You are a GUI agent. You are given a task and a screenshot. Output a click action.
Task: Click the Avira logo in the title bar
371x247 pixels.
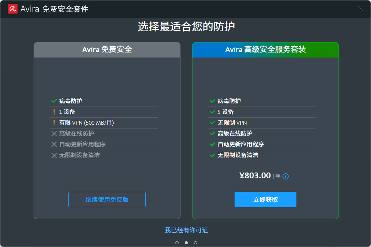click(x=12, y=8)
